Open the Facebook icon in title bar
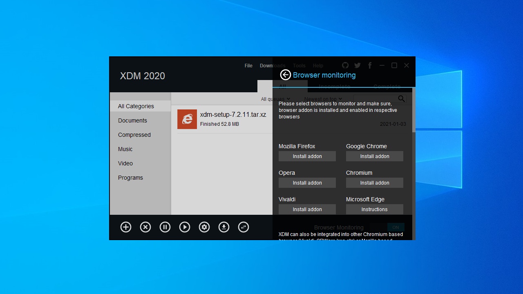This screenshot has width=523, height=294. pos(370,65)
